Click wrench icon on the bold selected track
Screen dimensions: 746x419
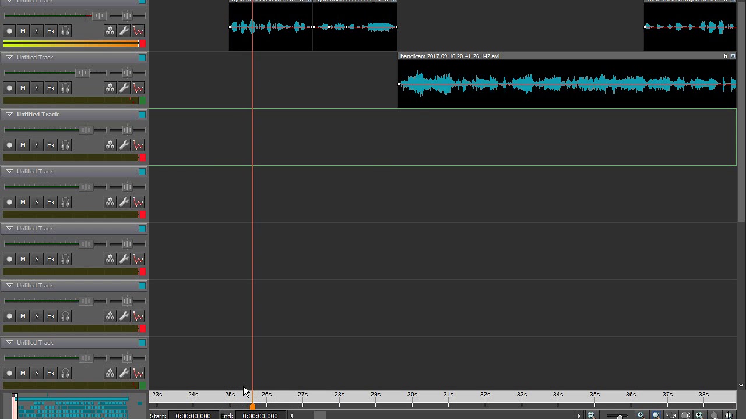tap(124, 145)
